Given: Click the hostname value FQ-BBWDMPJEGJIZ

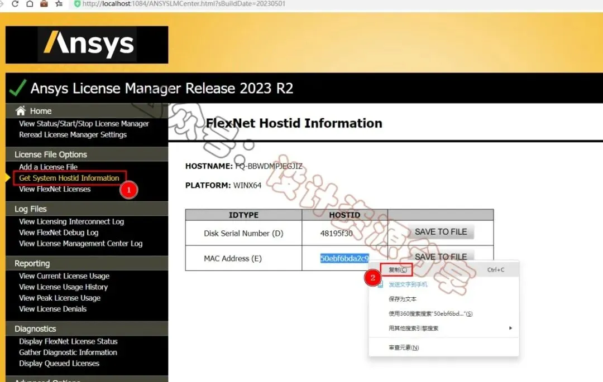Looking at the screenshot, I should click(x=269, y=166).
